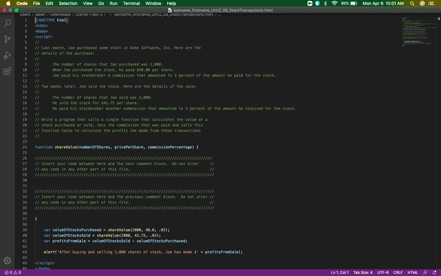
Task: Open the notifications bell in status bar
Action: (x=434, y=273)
